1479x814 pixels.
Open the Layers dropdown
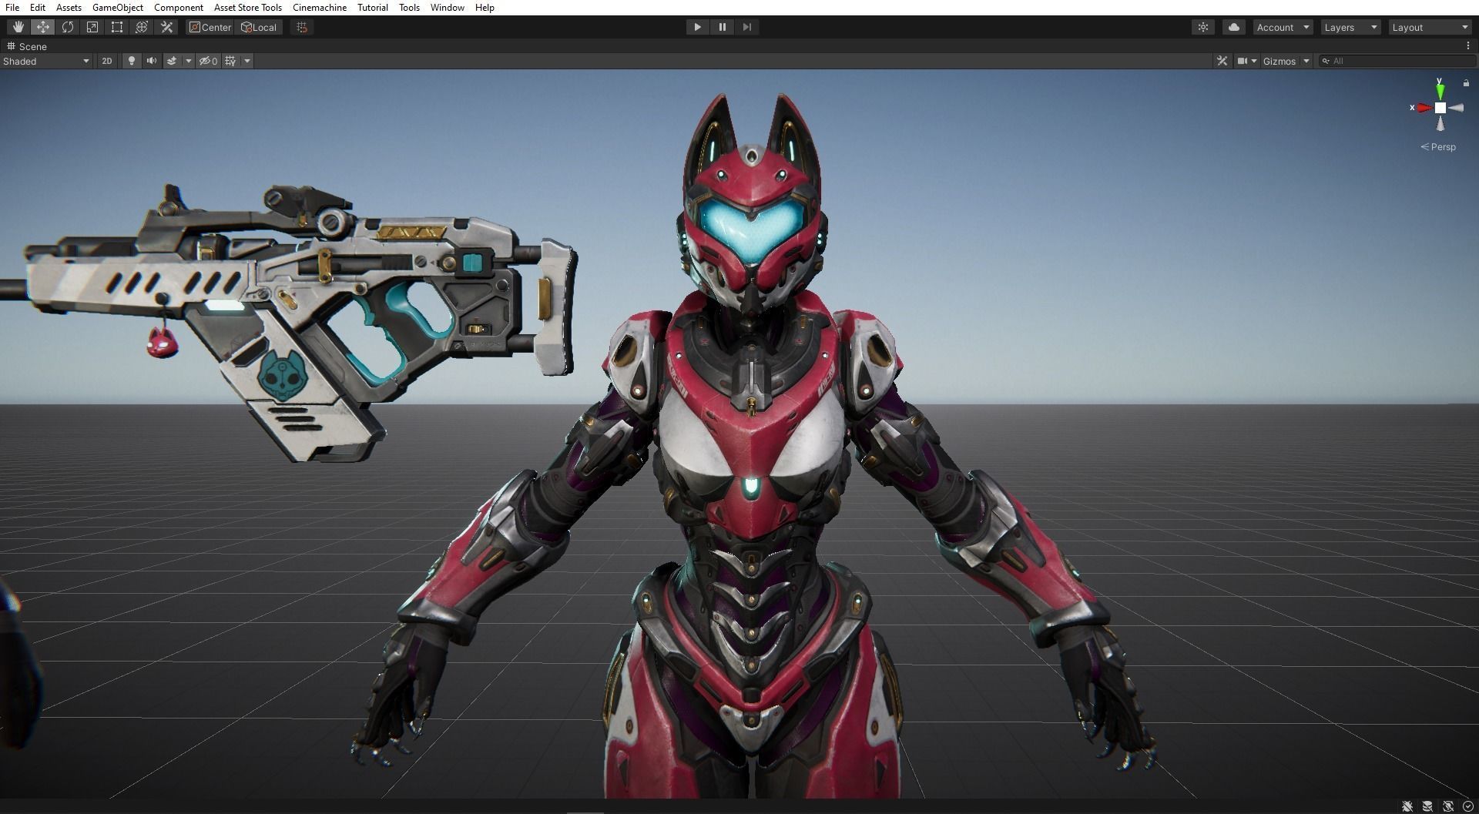click(x=1350, y=27)
